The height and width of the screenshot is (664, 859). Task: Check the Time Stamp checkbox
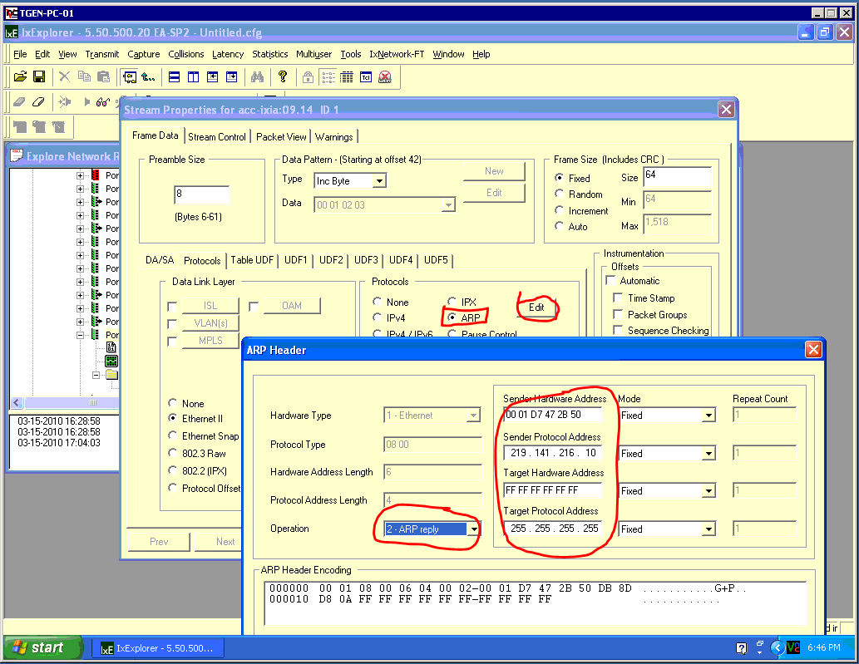tap(618, 298)
